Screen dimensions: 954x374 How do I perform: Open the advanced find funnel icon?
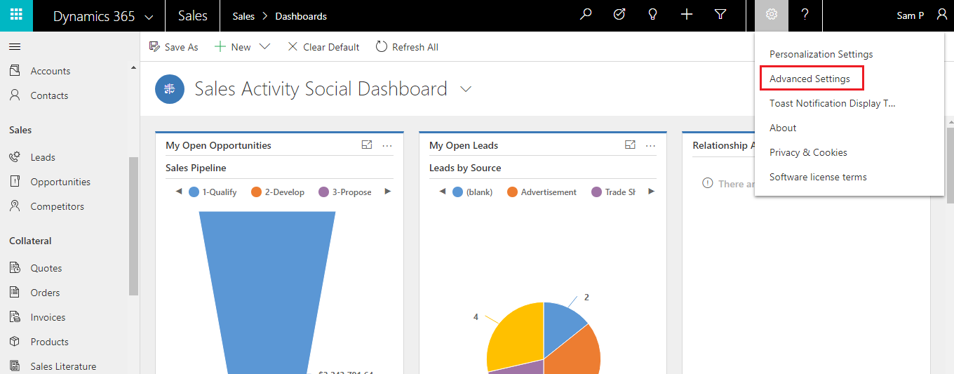pyautogui.click(x=720, y=15)
